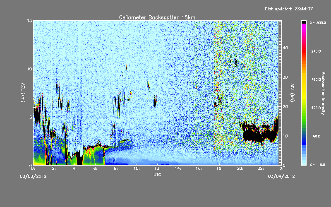The height and width of the screenshot is (207, 331).
Task: Click the "18:" UTC hour tick
Action: pyautogui.click(x=219, y=168)
